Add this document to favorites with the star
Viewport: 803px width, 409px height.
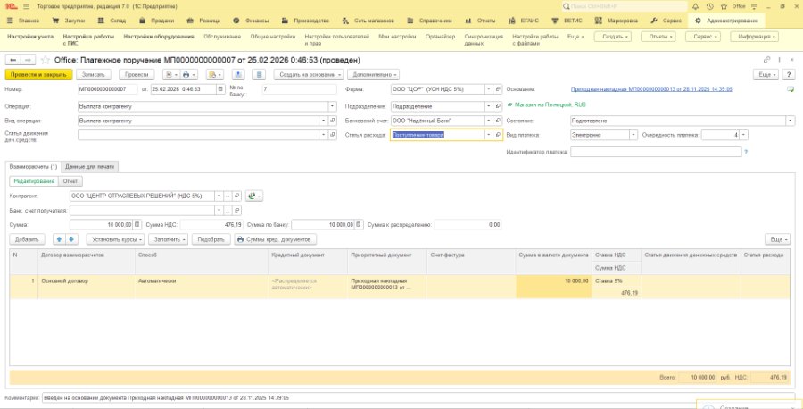click(45, 60)
